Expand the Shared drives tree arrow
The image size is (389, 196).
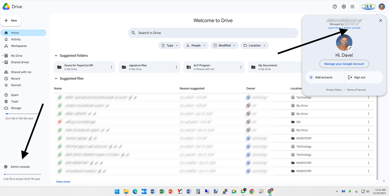[3, 62]
